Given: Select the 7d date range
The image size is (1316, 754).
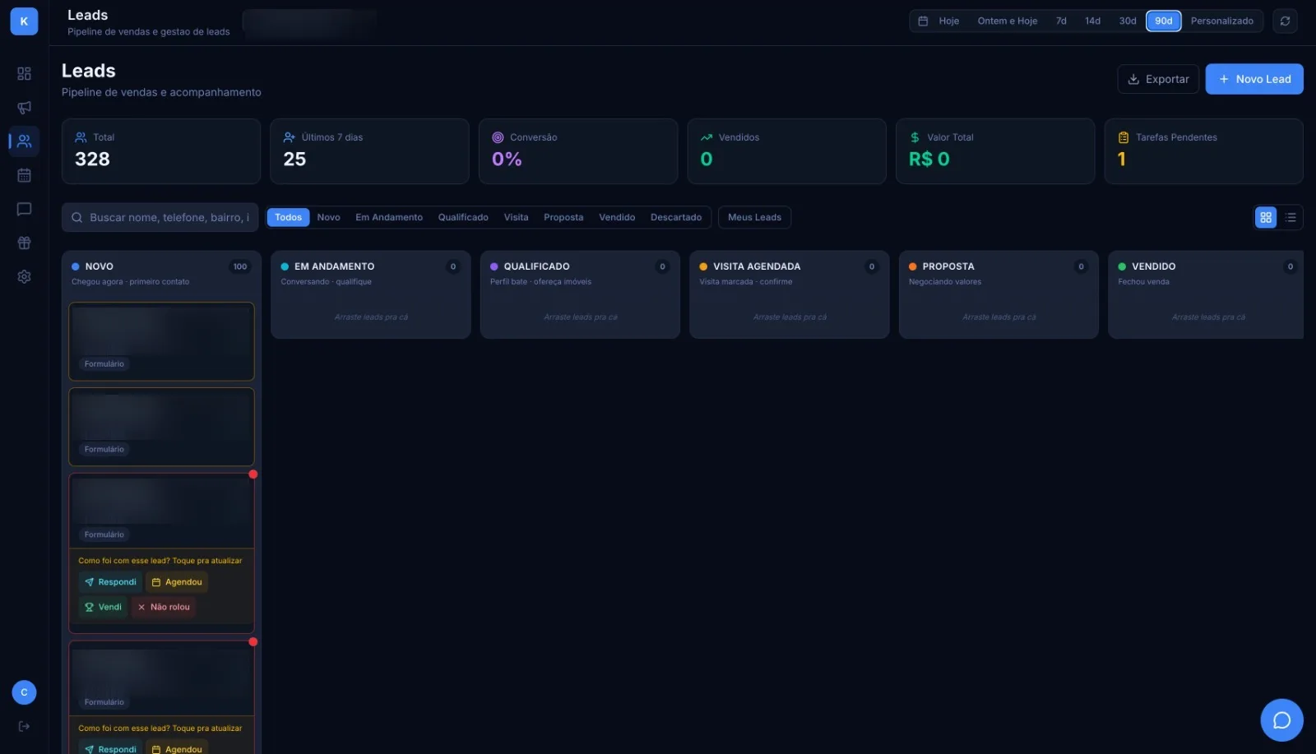Looking at the screenshot, I should pyautogui.click(x=1061, y=21).
